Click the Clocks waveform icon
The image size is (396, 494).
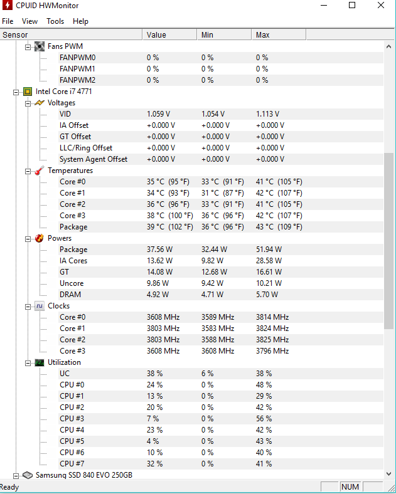[x=40, y=306]
